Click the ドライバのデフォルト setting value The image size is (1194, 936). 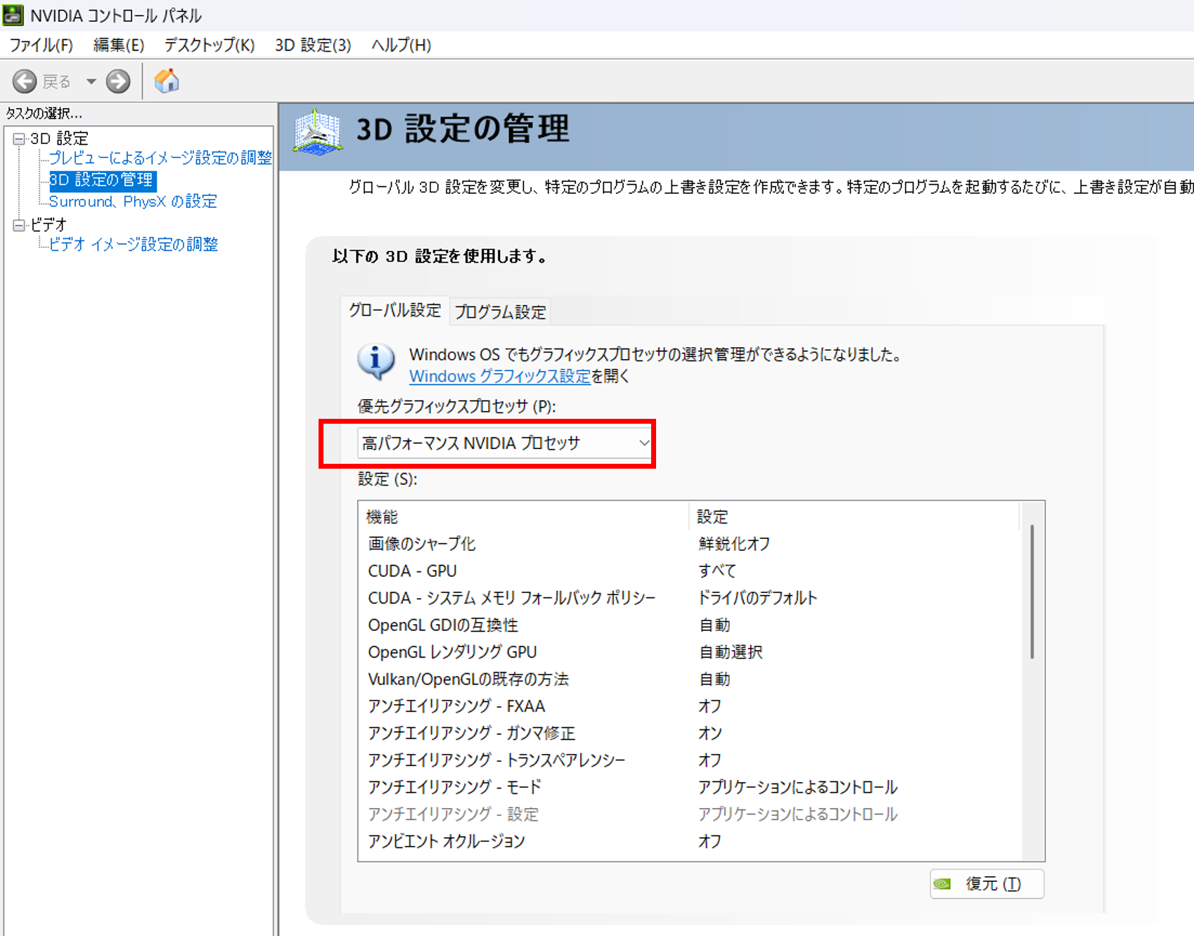[757, 598]
